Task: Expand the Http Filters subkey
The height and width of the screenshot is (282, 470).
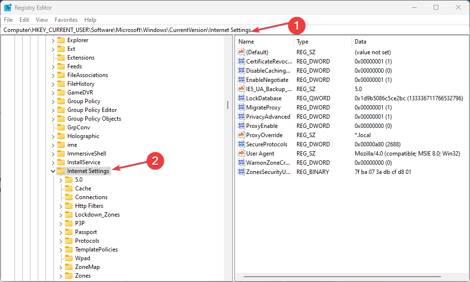Action: [x=61, y=206]
